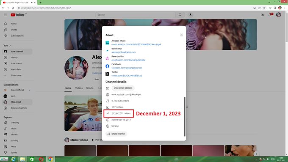The image size is (288, 162).
Task: Open Opera from the taskbar
Action: click(x=41, y=159)
